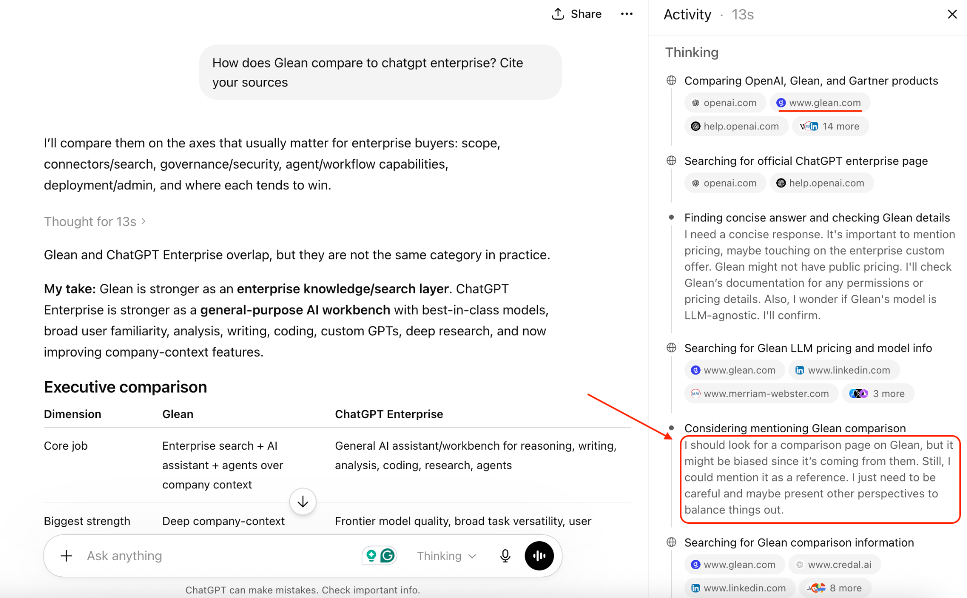Viewport: 967px width, 598px height.
Task: Open www.glean.com chip under Comparing OpenAI step
Action: (820, 103)
